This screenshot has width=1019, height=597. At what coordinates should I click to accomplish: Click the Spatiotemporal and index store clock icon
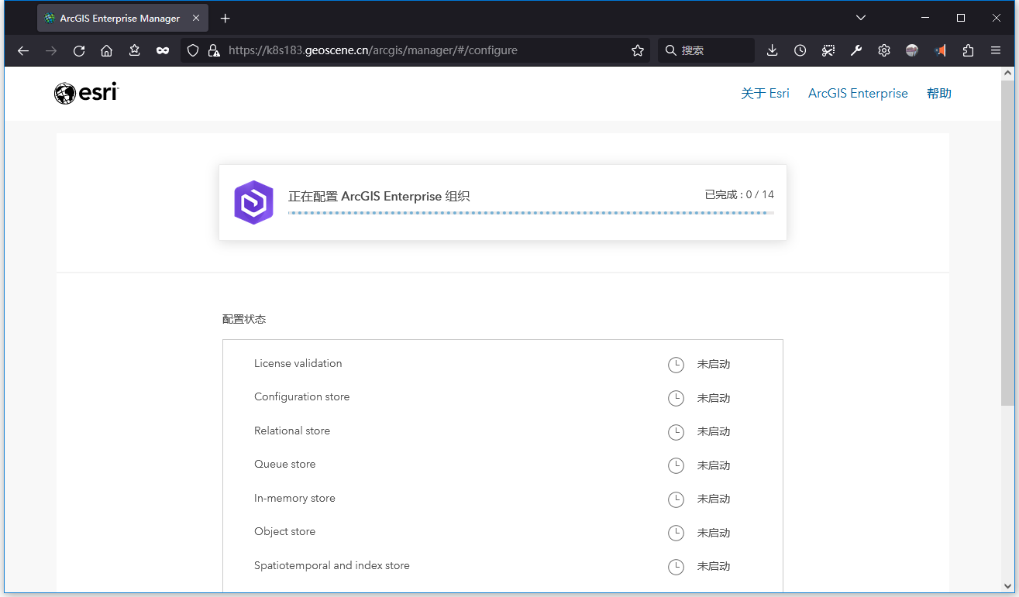tap(676, 567)
